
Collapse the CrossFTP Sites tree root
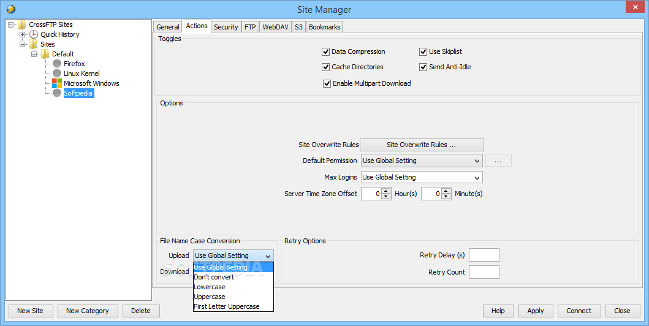tap(11, 25)
